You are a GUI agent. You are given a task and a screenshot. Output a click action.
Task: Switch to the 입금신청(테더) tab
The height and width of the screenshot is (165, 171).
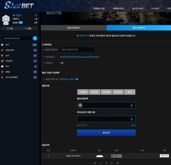point(73,28)
